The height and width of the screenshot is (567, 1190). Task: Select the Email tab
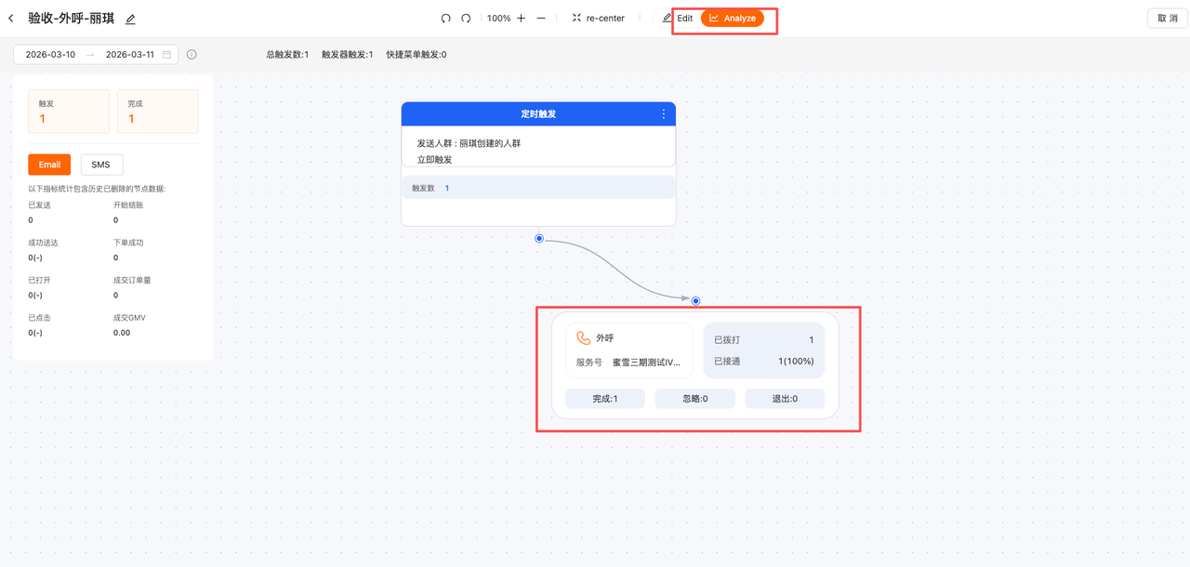point(49,165)
